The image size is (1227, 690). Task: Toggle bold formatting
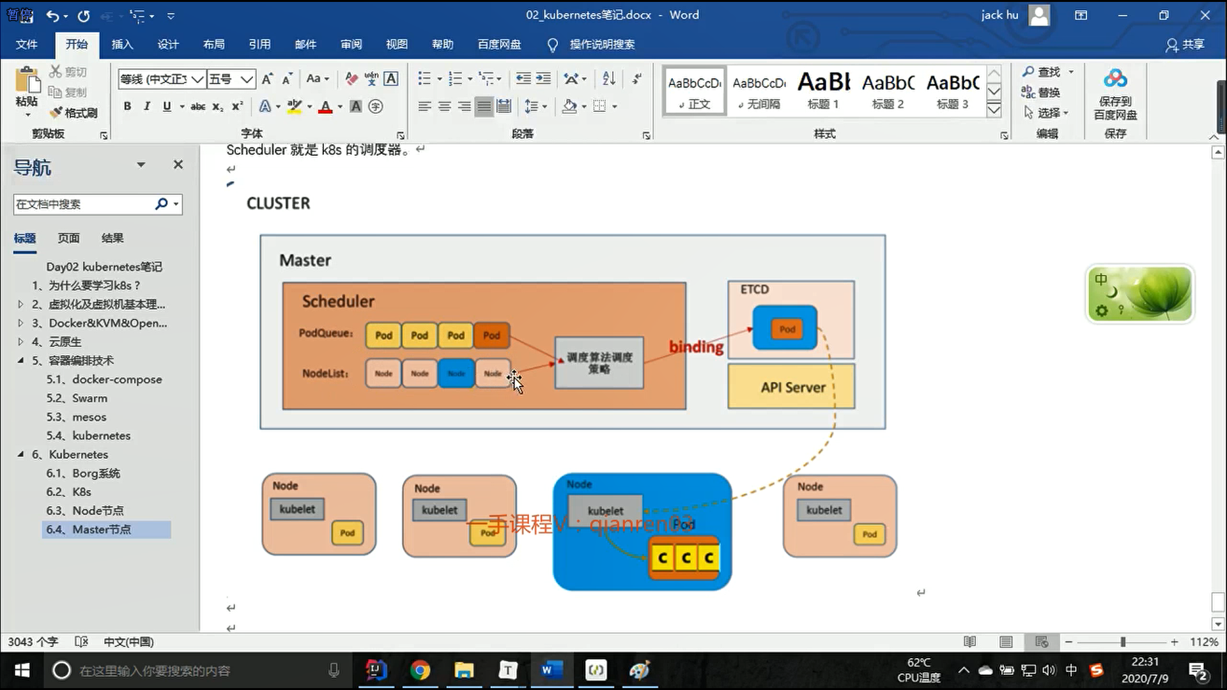pyautogui.click(x=127, y=107)
